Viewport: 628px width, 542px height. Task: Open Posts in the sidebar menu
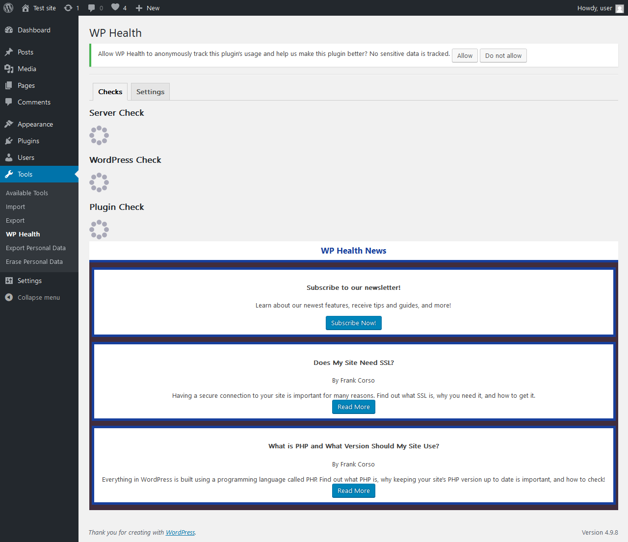click(x=39, y=52)
